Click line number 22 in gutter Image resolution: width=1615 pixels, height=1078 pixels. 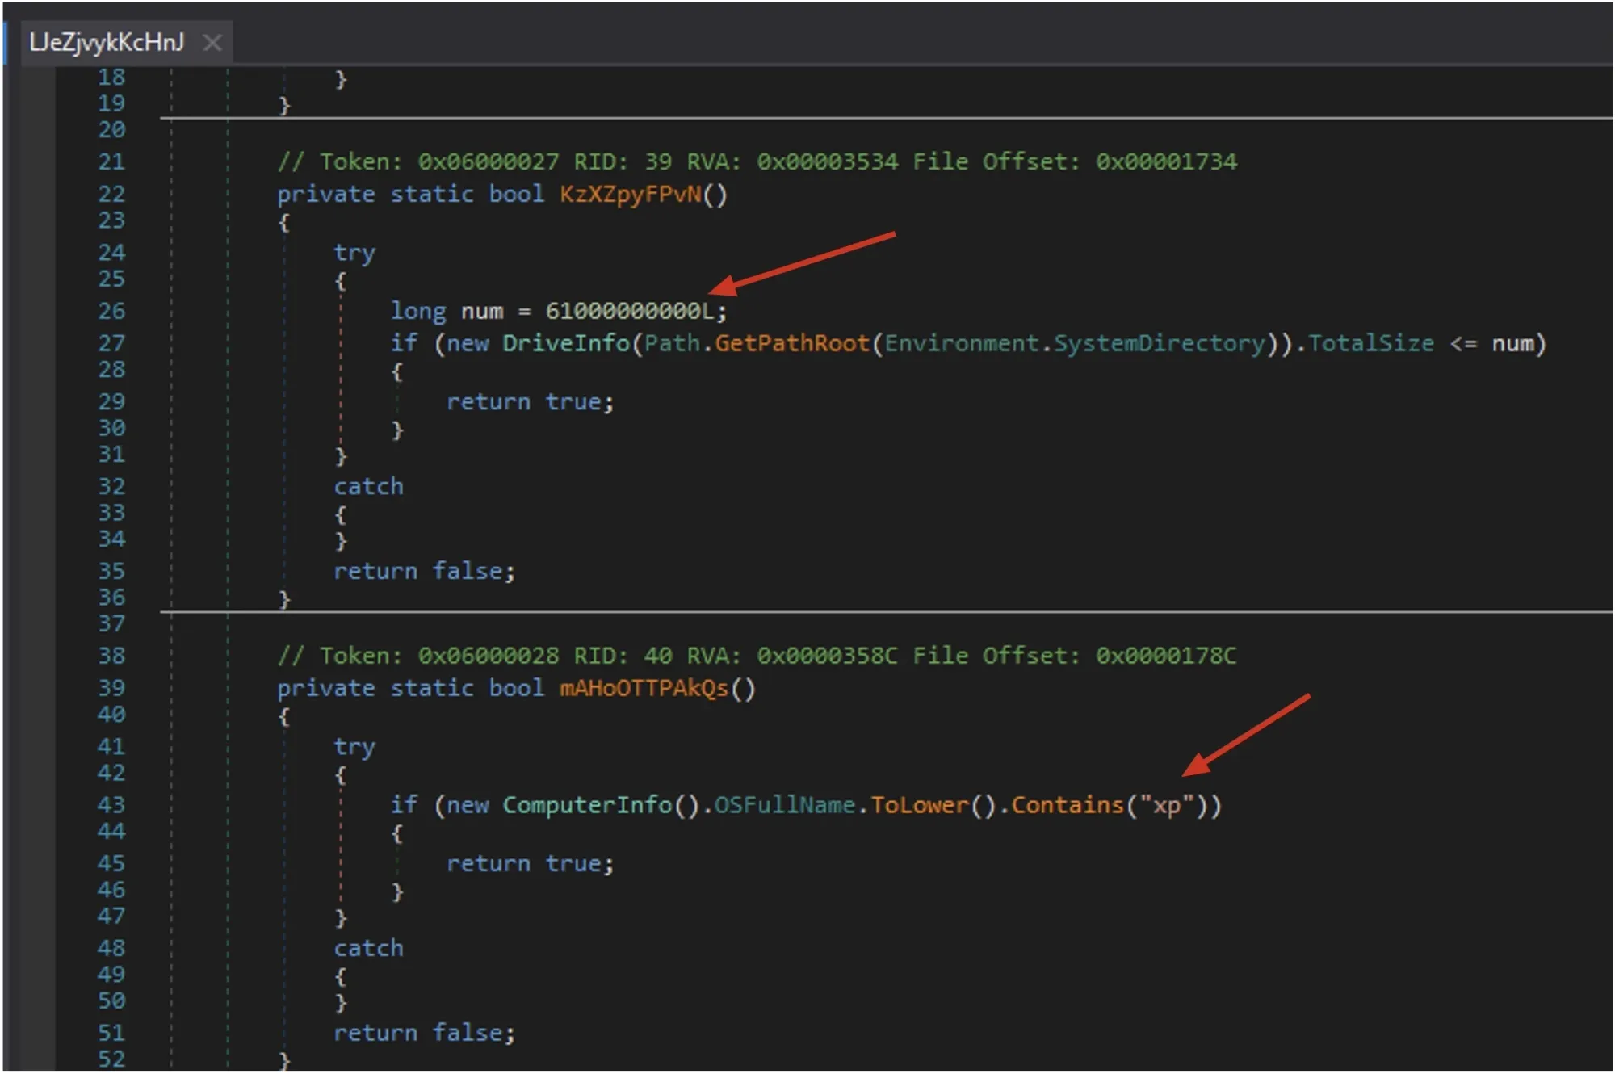click(x=112, y=195)
